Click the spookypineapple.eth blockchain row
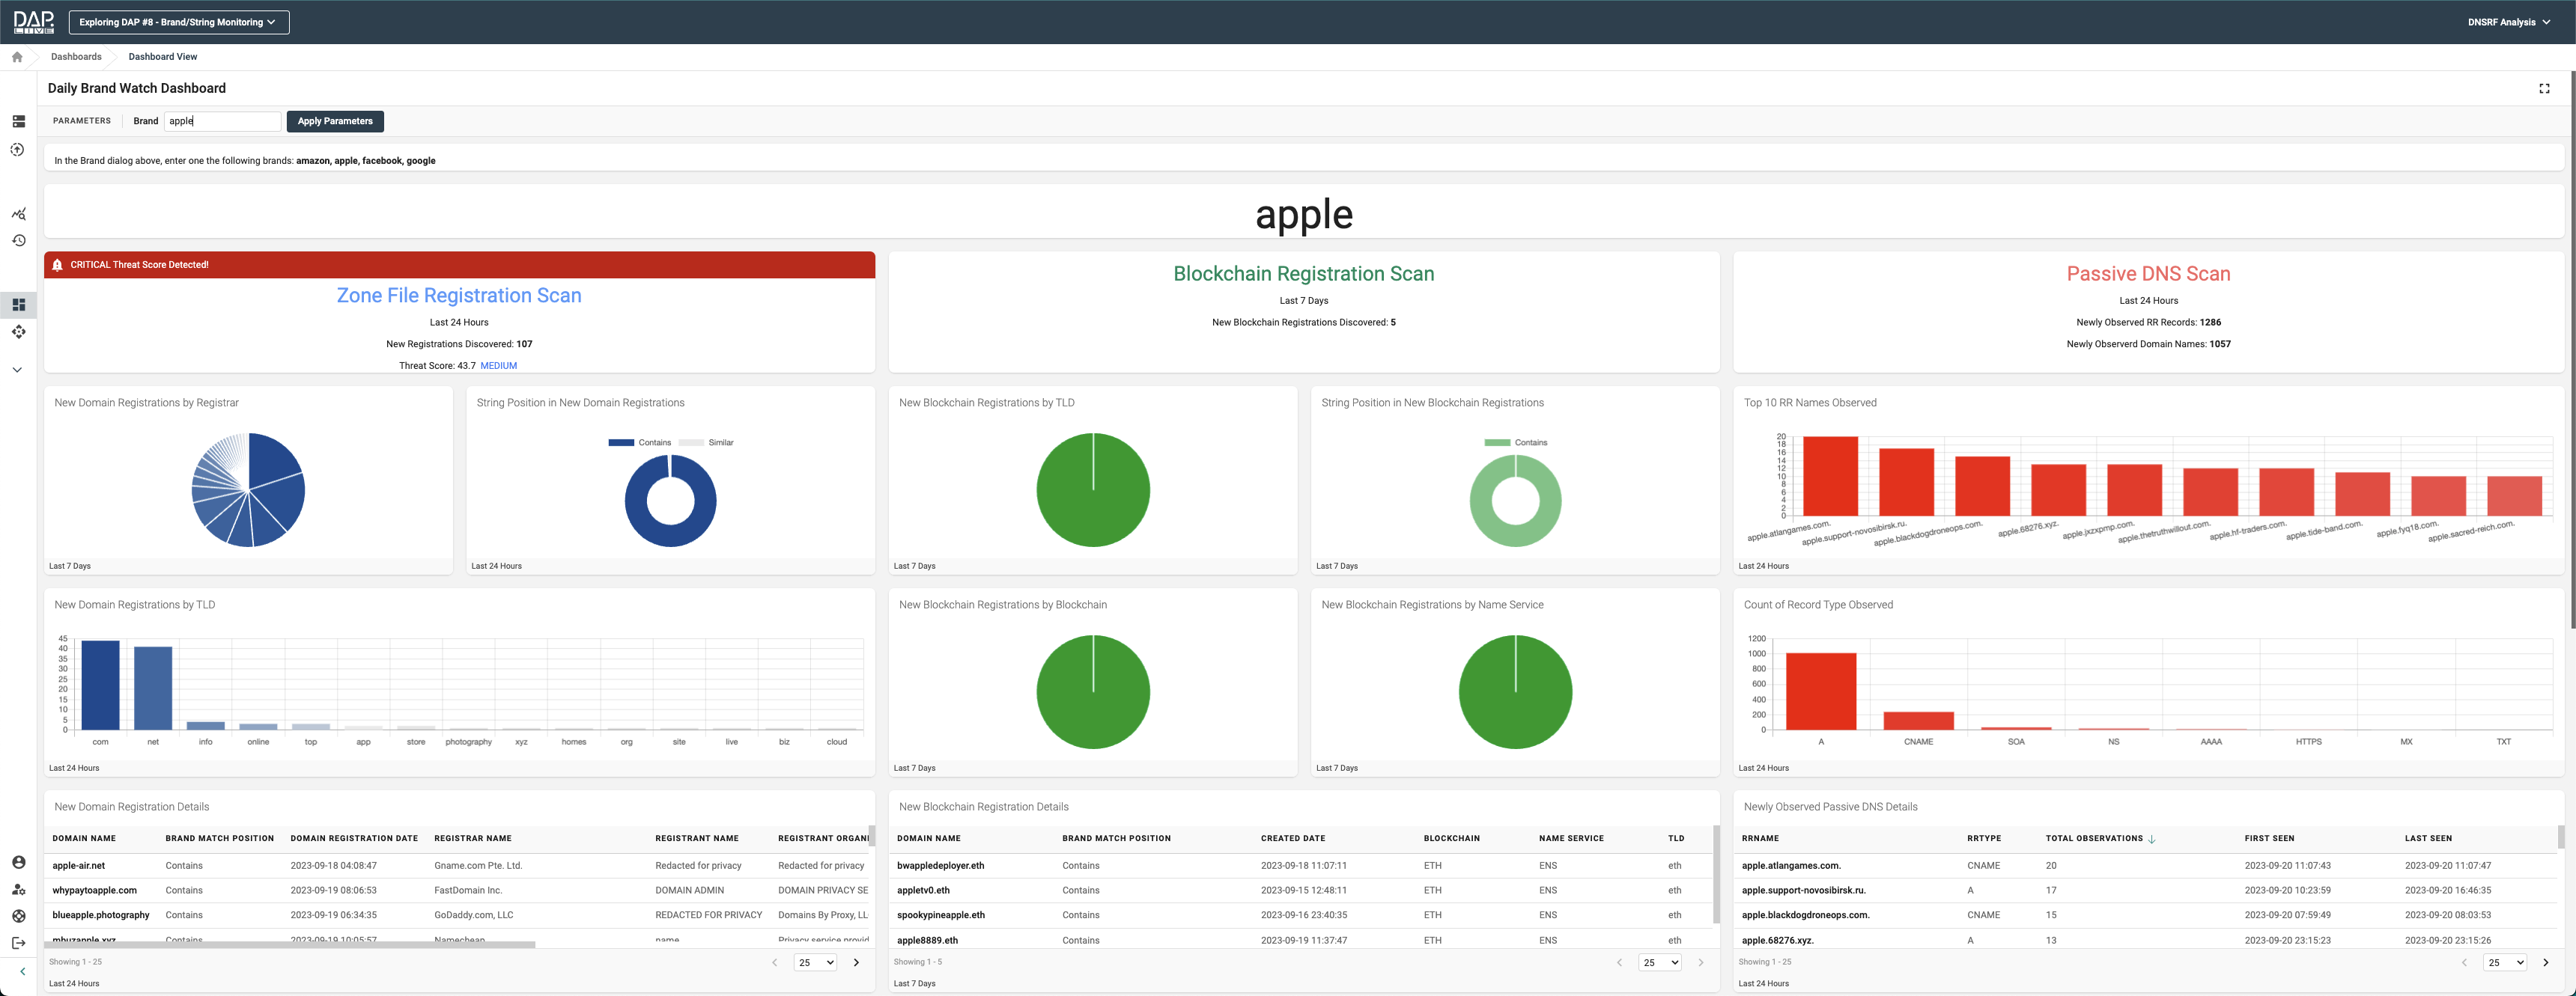Viewport: 2576px width, 996px height. pos(1300,915)
